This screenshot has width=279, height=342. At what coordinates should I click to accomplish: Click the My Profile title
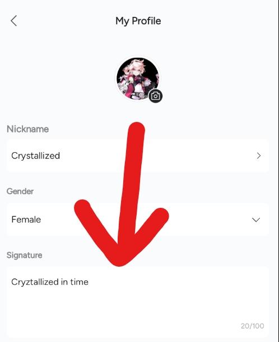pyautogui.click(x=138, y=21)
